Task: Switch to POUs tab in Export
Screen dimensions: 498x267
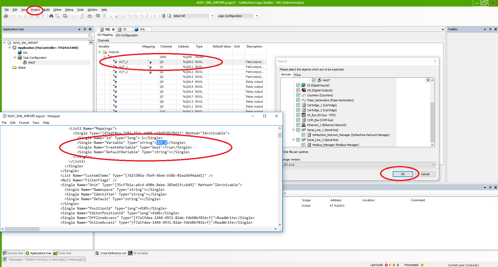Action: pyautogui.click(x=297, y=75)
